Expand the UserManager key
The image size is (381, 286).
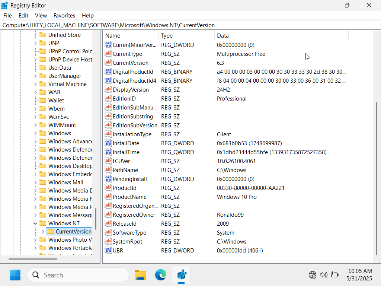[35, 76]
